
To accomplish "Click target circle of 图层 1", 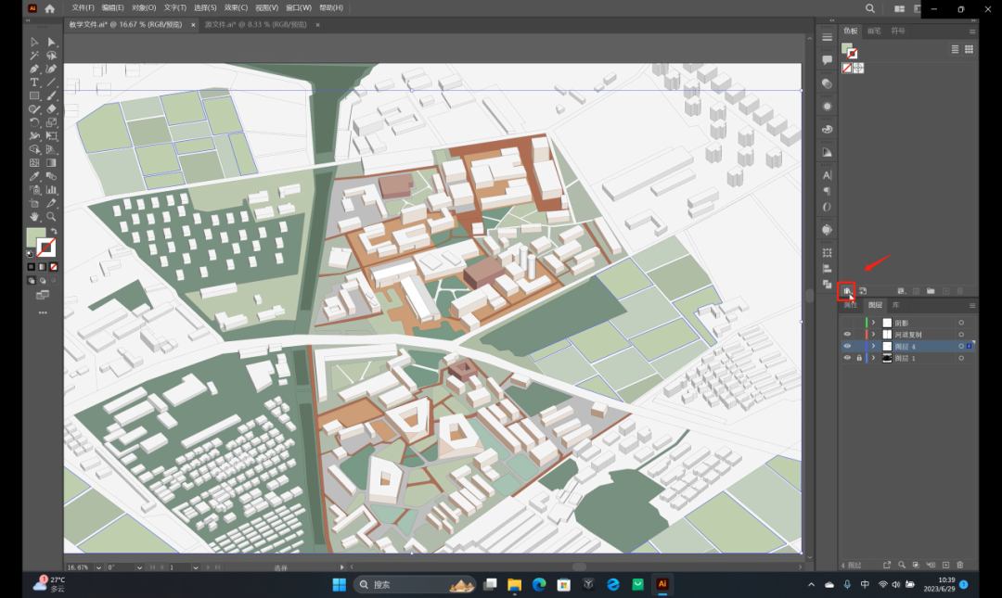I will (961, 358).
